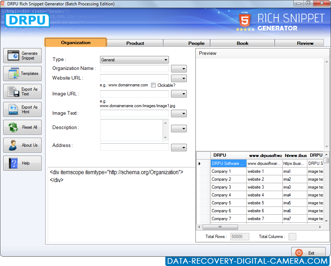
Task: Click the Total Columns field
Action: pyautogui.click(x=292, y=237)
